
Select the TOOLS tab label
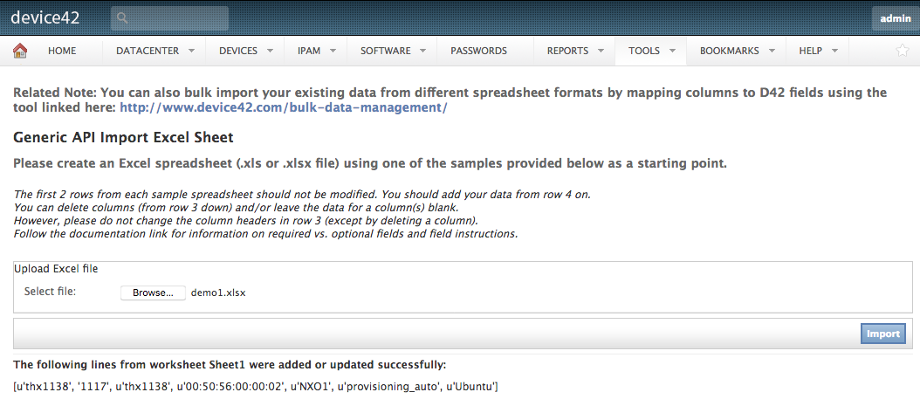click(644, 51)
